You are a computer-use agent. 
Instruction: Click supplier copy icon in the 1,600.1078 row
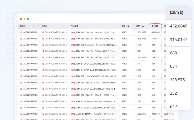point(21,114)
